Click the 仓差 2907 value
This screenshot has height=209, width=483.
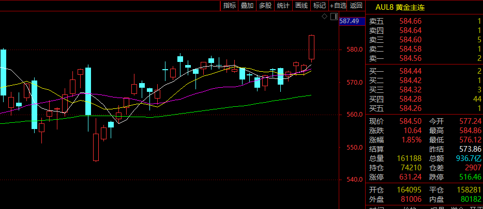(x=474, y=168)
